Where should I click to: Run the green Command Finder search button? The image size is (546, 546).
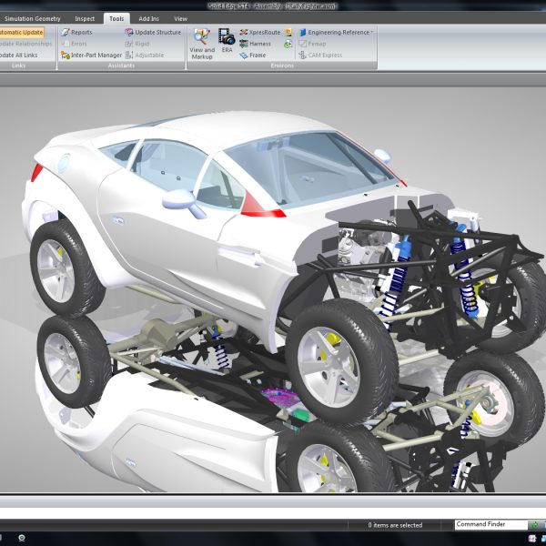534,525
